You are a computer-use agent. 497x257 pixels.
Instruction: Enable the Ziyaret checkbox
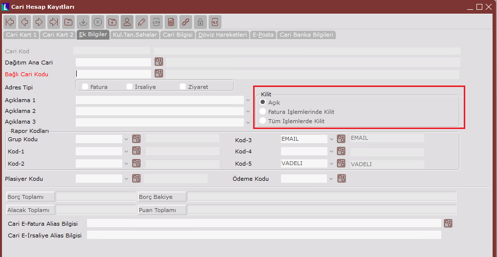183,86
